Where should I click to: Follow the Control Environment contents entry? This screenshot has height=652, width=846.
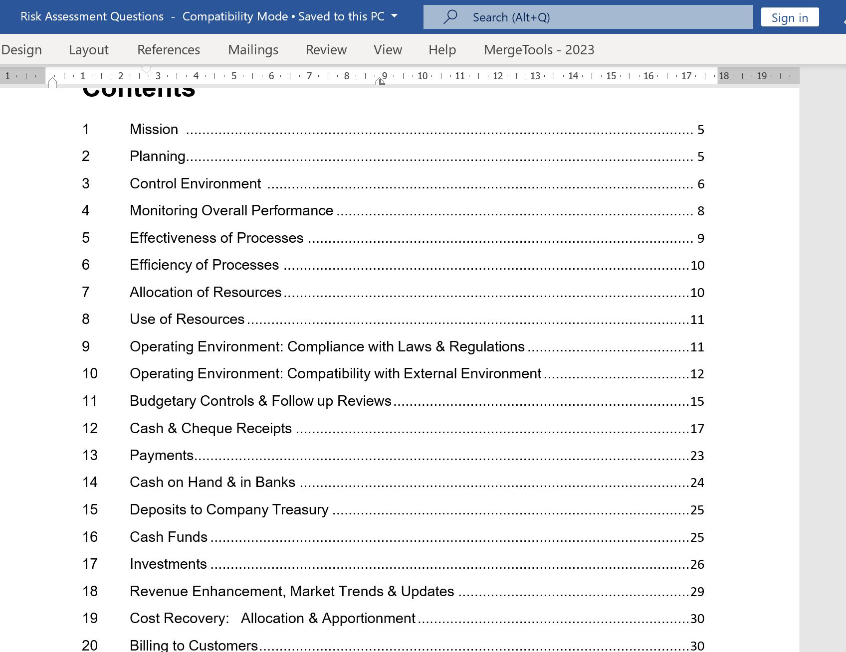(195, 183)
